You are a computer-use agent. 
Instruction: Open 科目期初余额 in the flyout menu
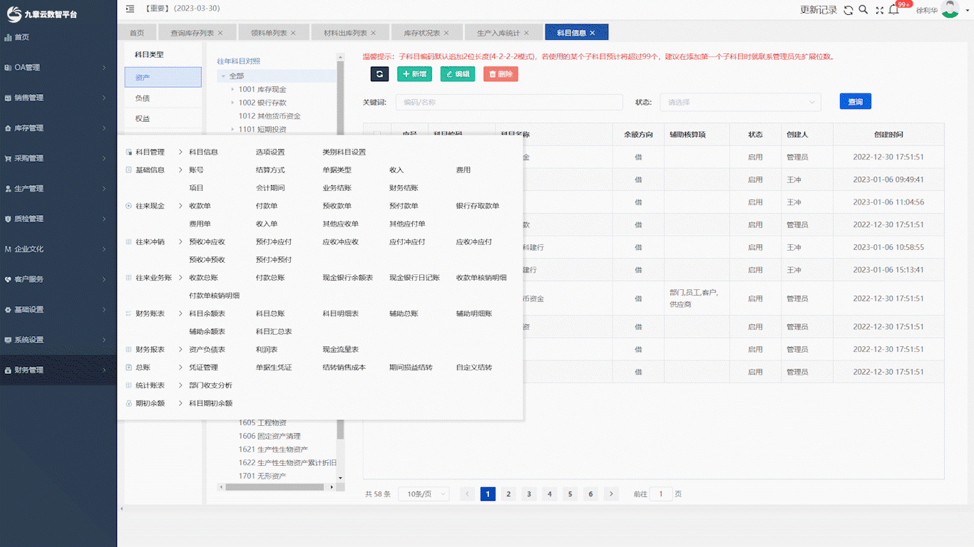(210, 403)
